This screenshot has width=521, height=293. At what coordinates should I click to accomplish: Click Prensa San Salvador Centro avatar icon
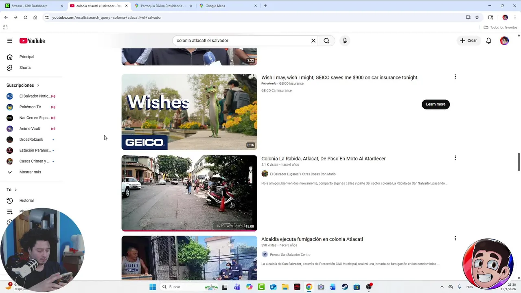(x=265, y=254)
